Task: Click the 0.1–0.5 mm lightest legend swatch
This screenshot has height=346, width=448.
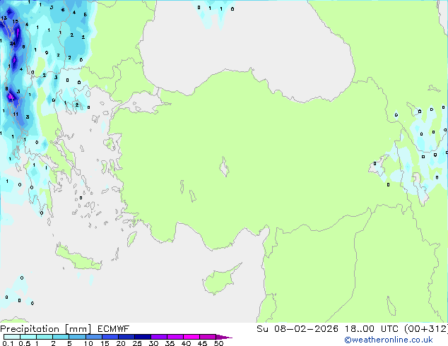Action: [12, 337]
